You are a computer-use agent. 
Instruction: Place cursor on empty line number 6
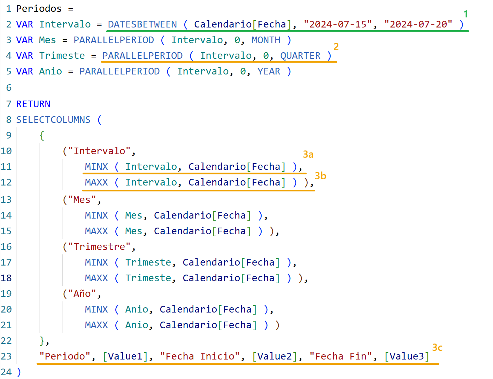(x=9, y=88)
